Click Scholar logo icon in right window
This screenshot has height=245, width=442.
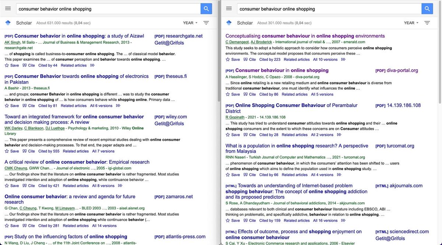click(229, 23)
